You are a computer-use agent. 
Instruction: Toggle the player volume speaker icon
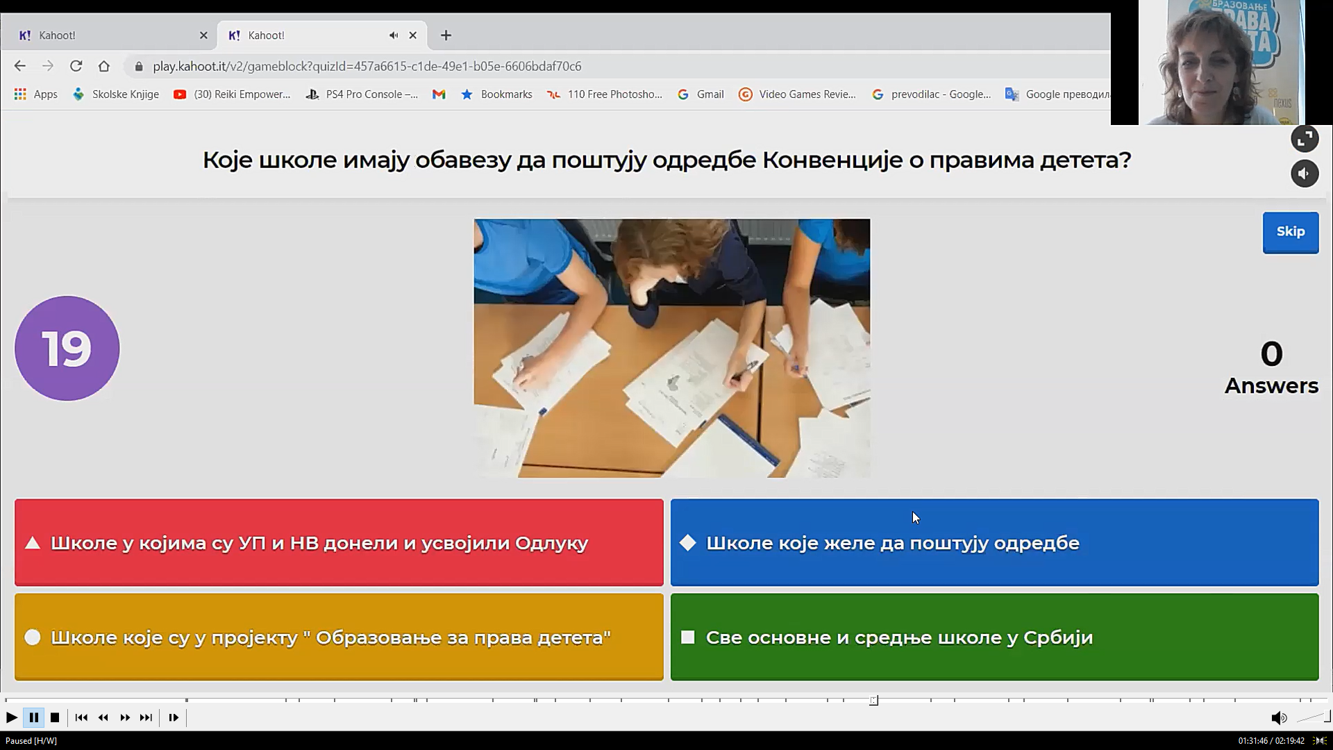(1279, 718)
